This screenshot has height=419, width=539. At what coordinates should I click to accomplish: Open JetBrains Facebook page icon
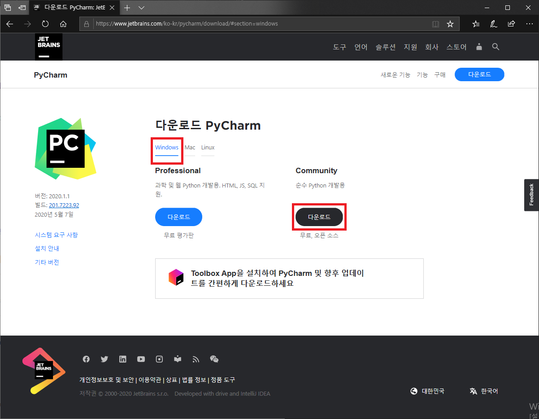pyautogui.click(x=86, y=359)
